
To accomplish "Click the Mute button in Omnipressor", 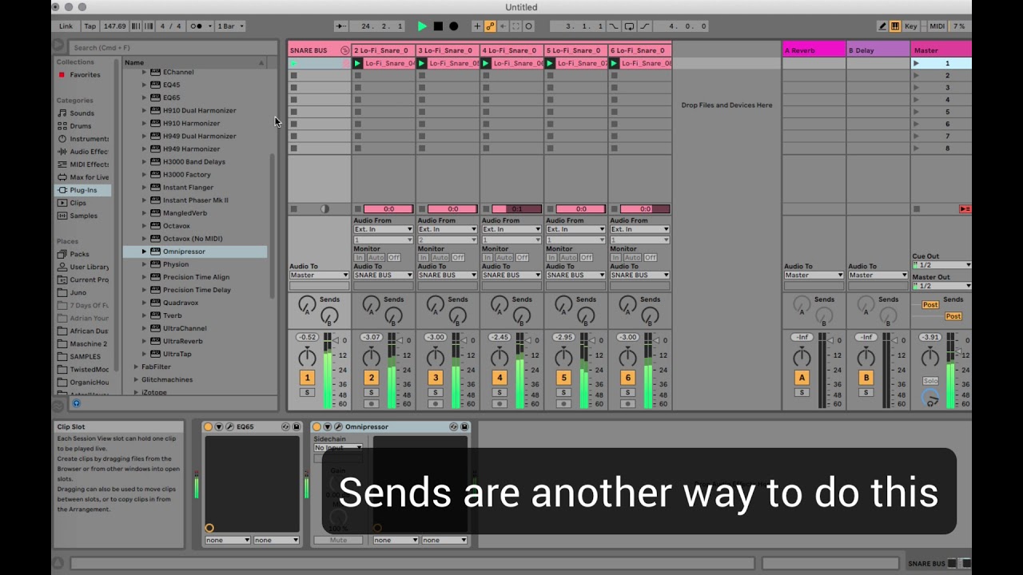I will click(338, 540).
